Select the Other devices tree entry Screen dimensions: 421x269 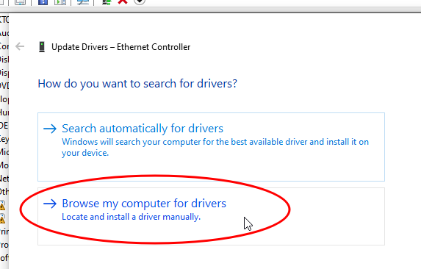tap(4, 192)
